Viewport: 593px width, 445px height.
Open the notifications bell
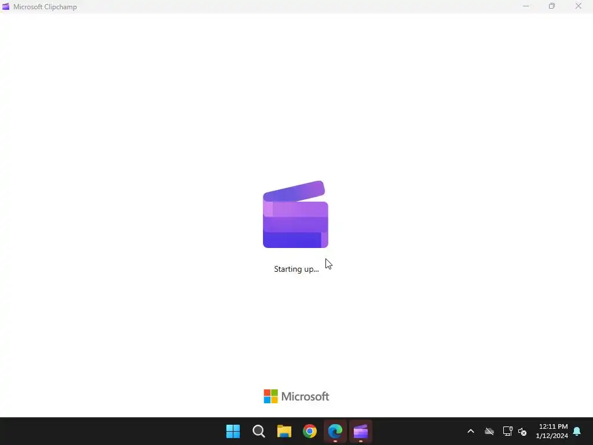point(577,431)
